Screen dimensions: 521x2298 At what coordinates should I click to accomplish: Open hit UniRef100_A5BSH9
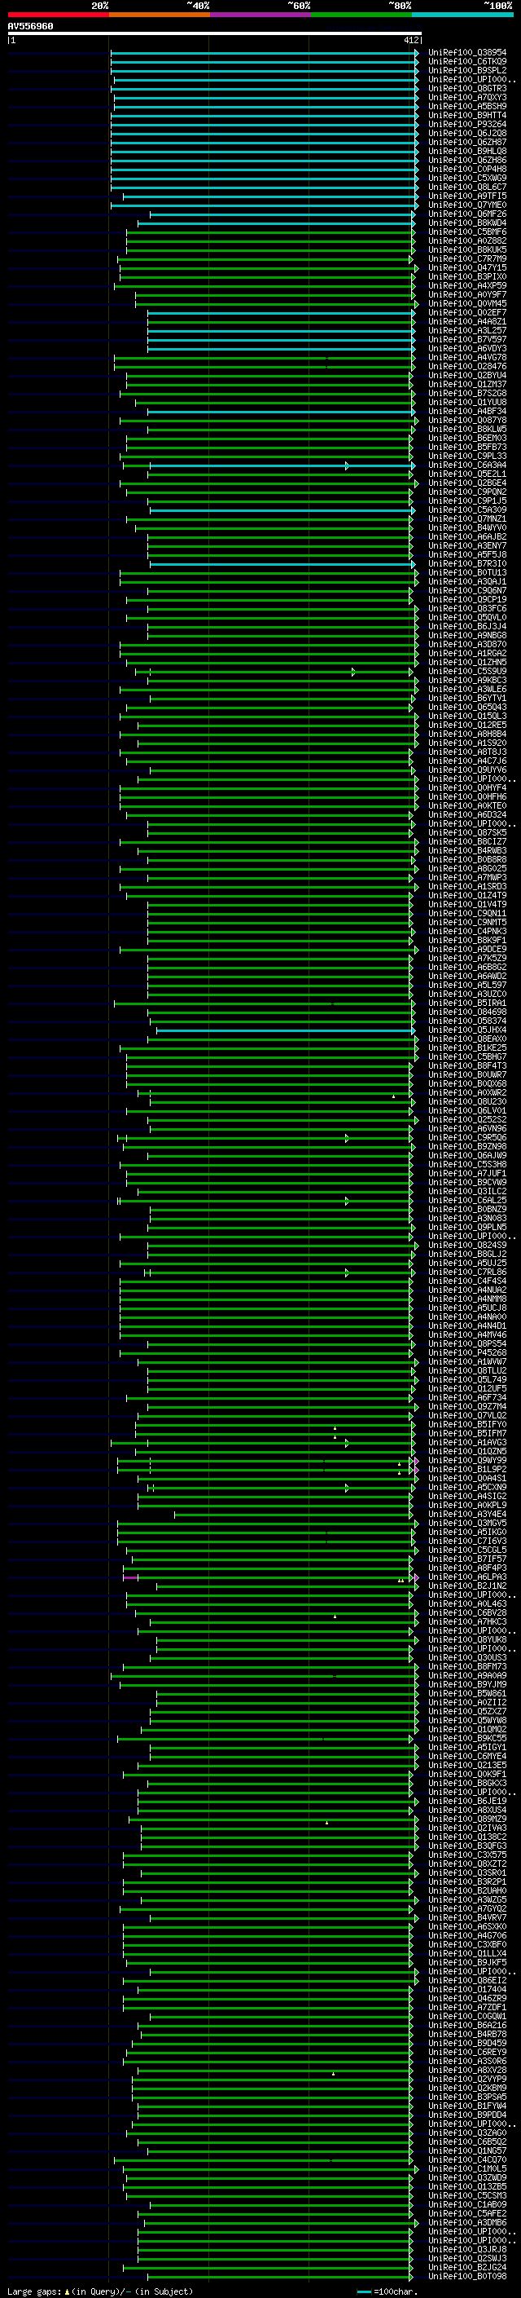pyautogui.click(x=467, y=106)
